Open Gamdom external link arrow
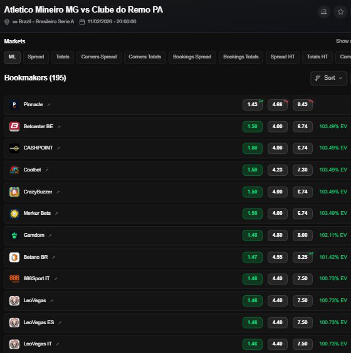The width and height of the screenshot is (351, 353). (x=50, y=236)
